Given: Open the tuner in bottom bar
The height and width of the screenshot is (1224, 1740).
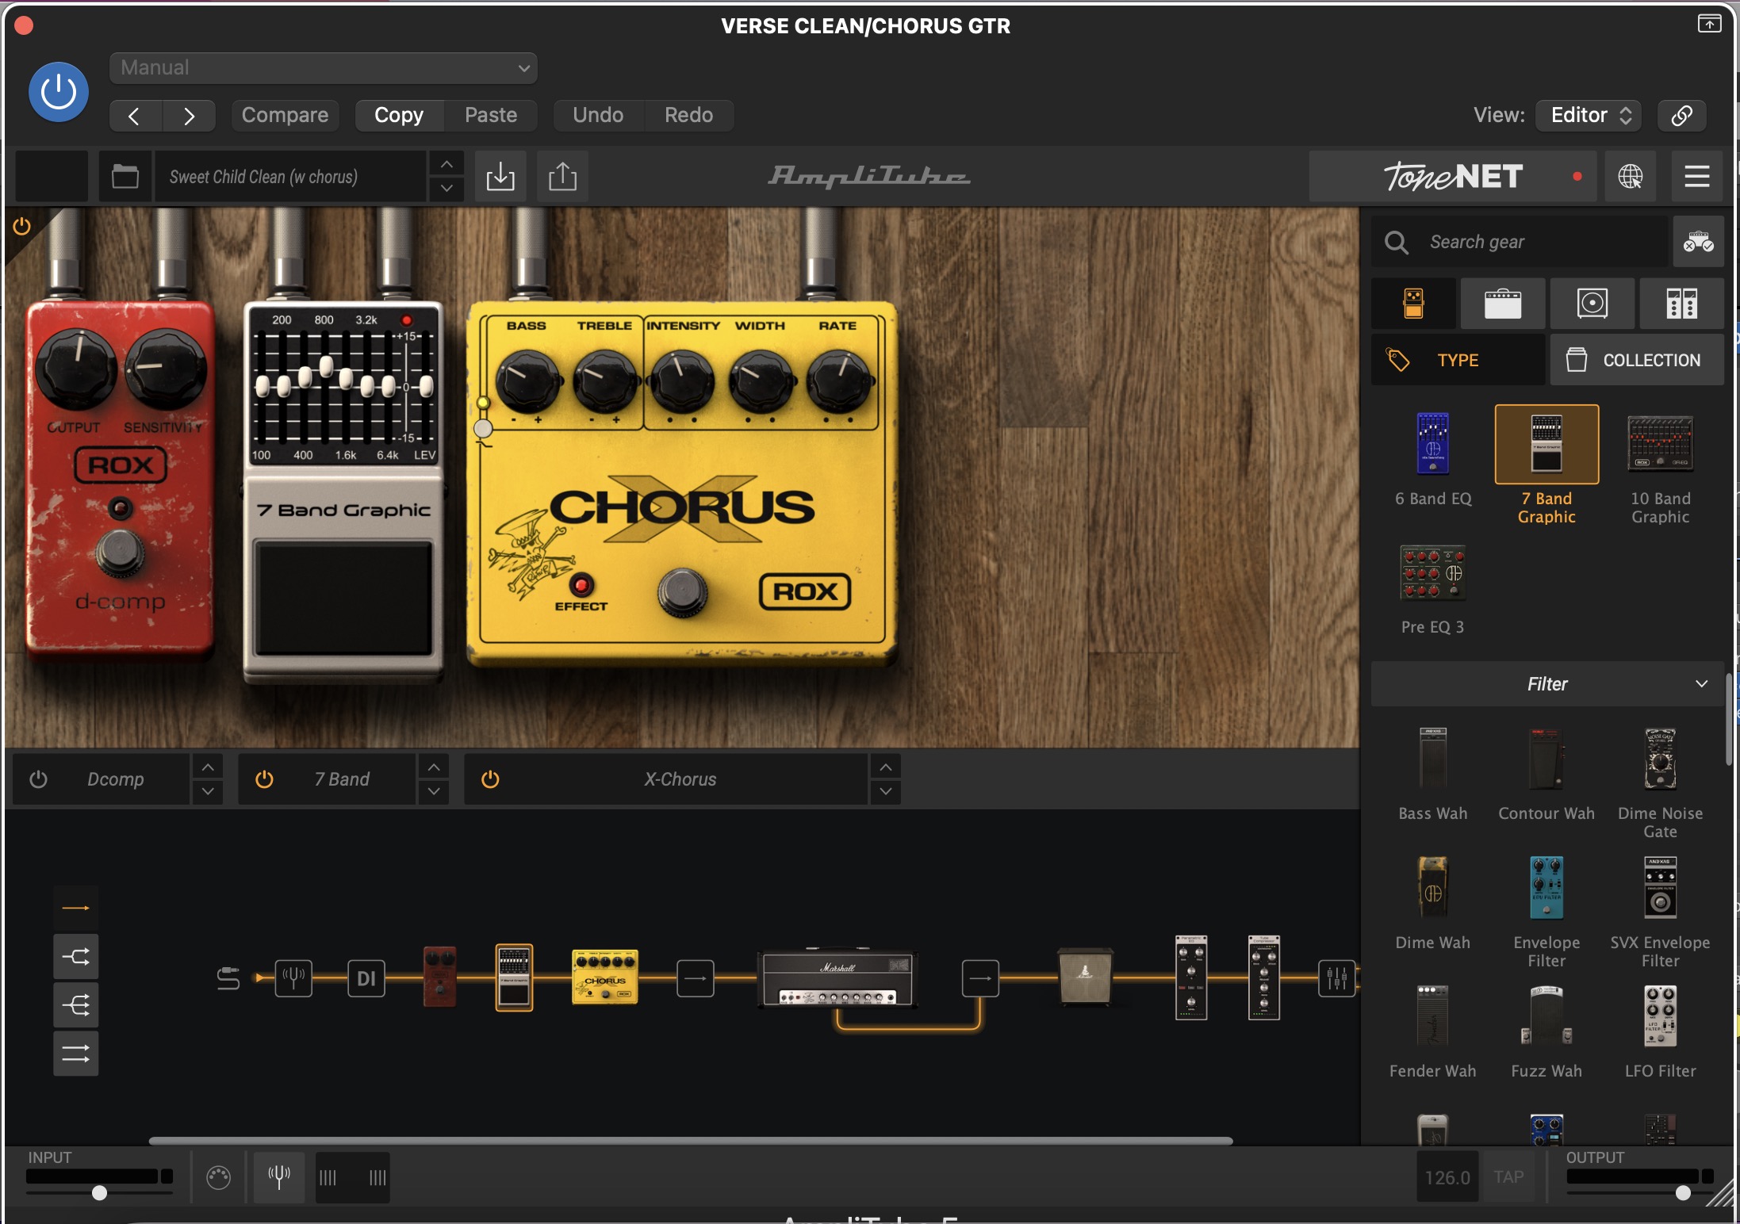Looking at the screenshot, I should coord(278,1177).
